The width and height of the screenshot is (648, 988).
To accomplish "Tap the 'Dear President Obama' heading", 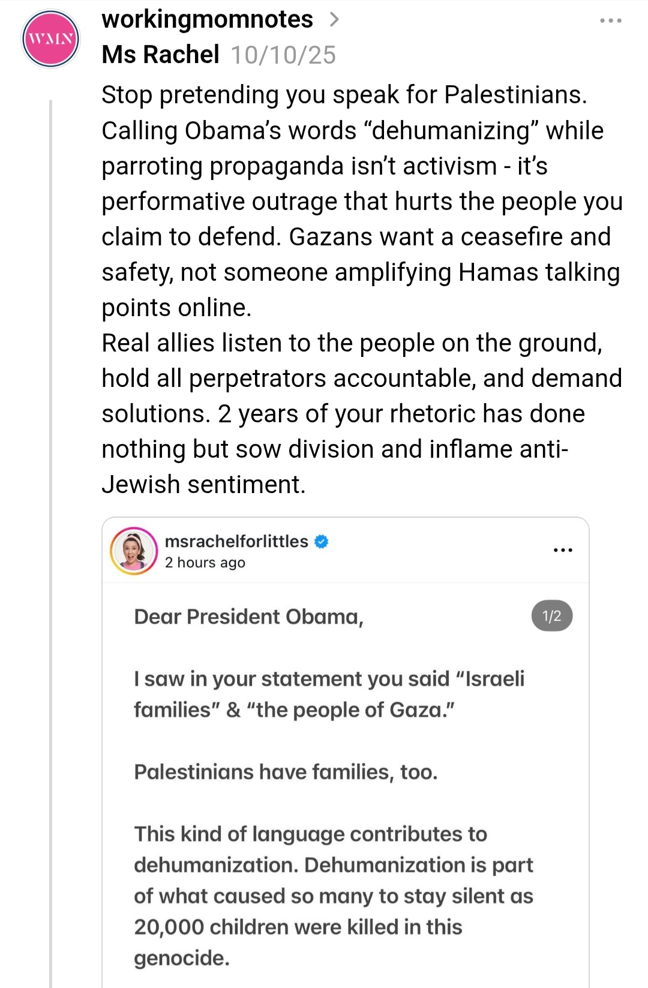I will 249,617.
